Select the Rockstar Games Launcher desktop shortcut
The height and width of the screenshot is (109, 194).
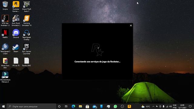point(16,6)
